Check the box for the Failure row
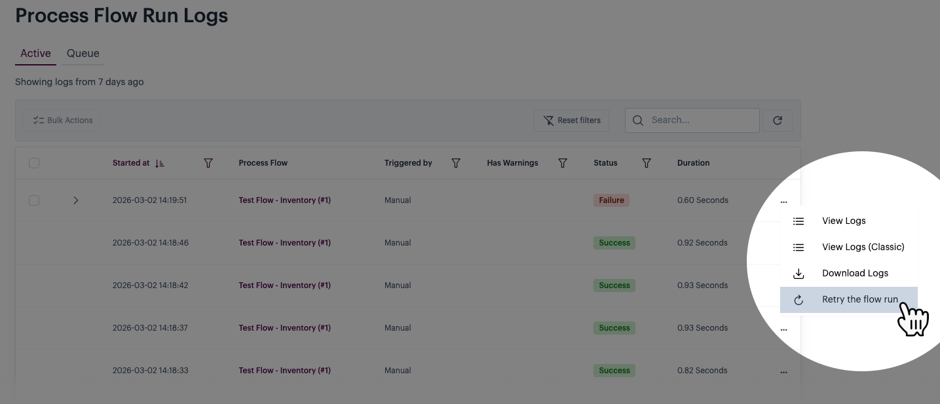The width and height of the screenshot is (940, 404). click(x=34, y=200)
